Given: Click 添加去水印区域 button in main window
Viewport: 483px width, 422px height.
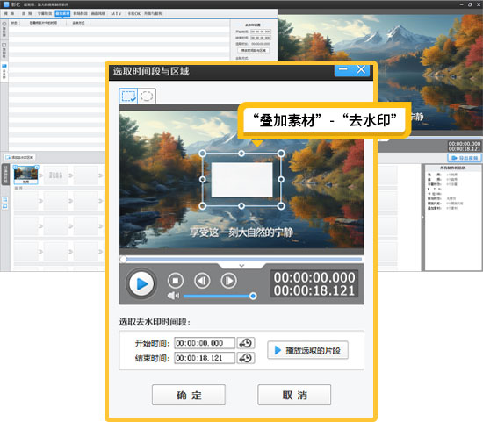Looking at the screenshot, I should point(19,157).
